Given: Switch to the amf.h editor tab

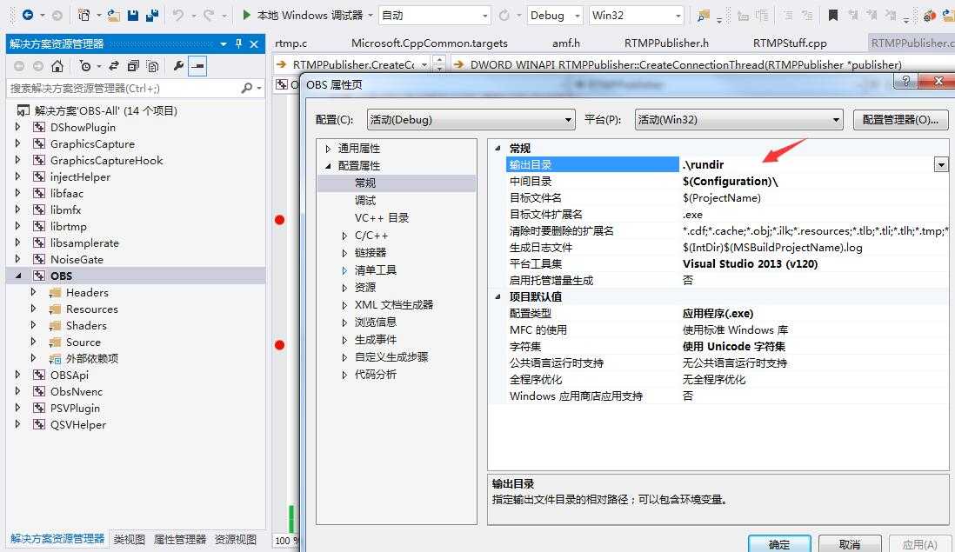Looking at the screenshot, I should tap(566, 43).
